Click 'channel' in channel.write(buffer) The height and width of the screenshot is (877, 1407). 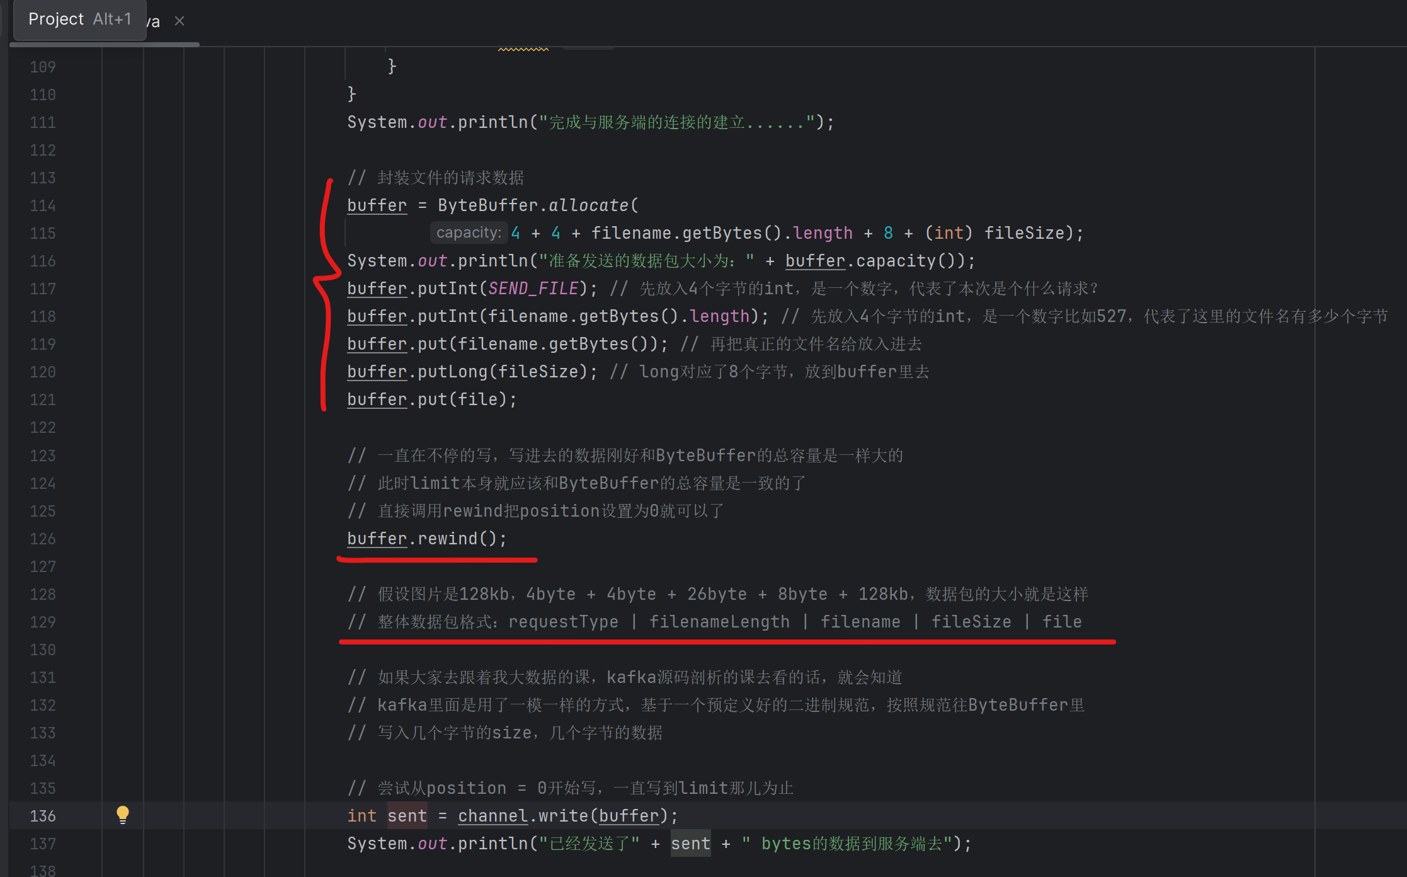click(493, 816)
